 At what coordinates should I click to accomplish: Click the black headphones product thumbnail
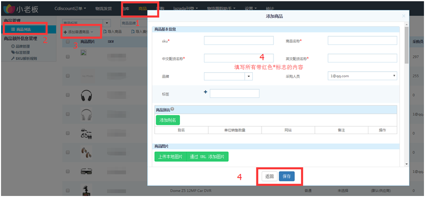click(x=86, y=96)
